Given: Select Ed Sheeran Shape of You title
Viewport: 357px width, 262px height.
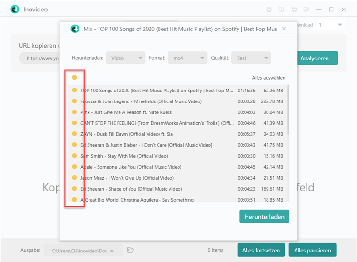Looking at the screenshot, I should click(131, 189).
